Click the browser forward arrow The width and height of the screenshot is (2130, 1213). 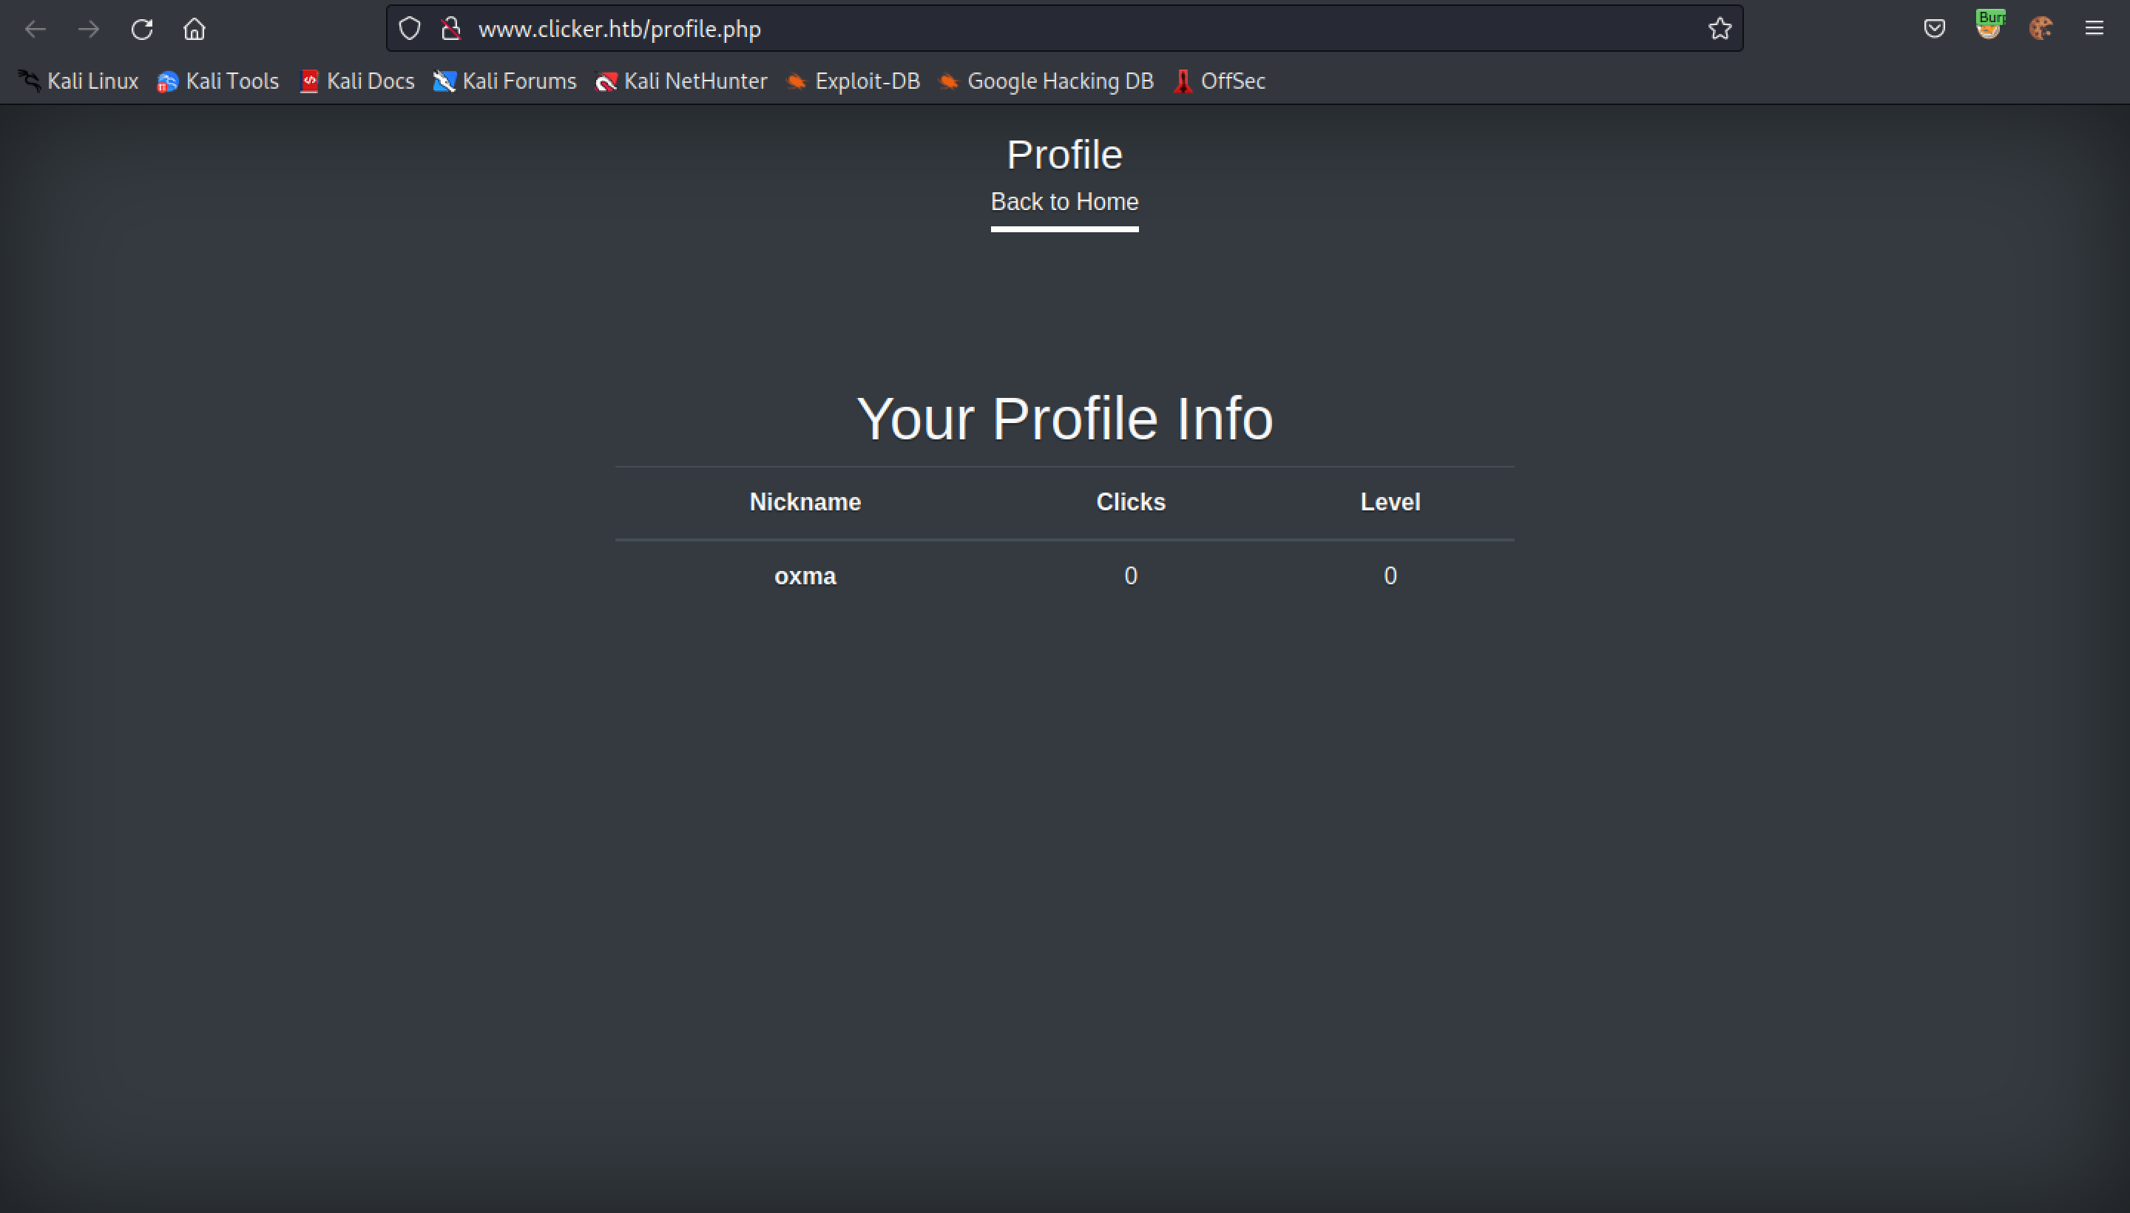88,29
